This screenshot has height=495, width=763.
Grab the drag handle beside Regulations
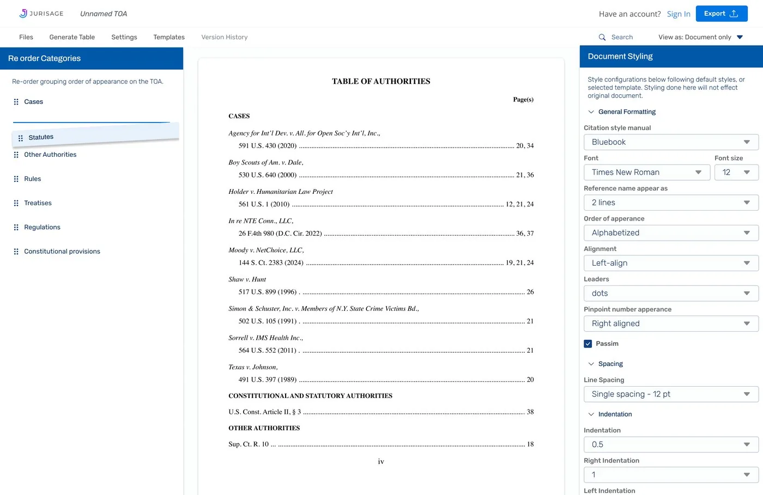point(16,227)
